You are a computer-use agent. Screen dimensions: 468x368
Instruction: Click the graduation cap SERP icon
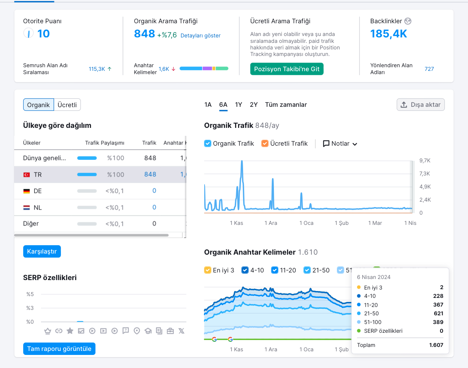pyautogui.click(x=148, y=331)
